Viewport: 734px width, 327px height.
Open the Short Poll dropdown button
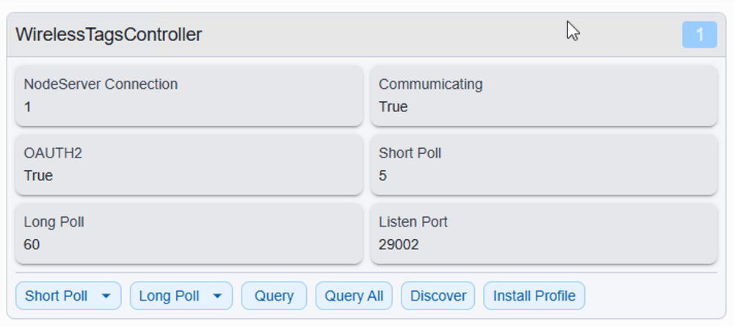tap(68, 295)
